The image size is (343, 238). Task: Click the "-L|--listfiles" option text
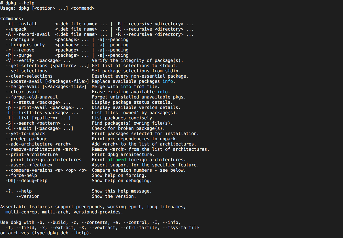click(x=24, y=113)
